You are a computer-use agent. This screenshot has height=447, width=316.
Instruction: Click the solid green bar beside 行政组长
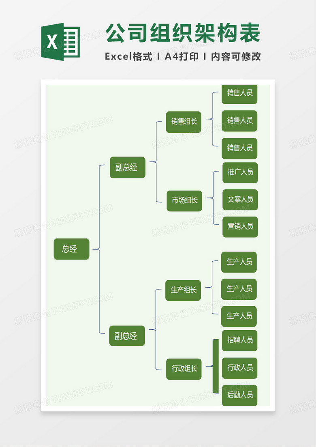tap(216, 366)
